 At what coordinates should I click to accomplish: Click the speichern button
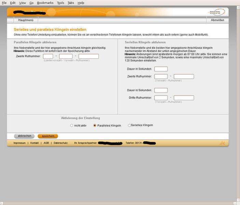[48, 136]
